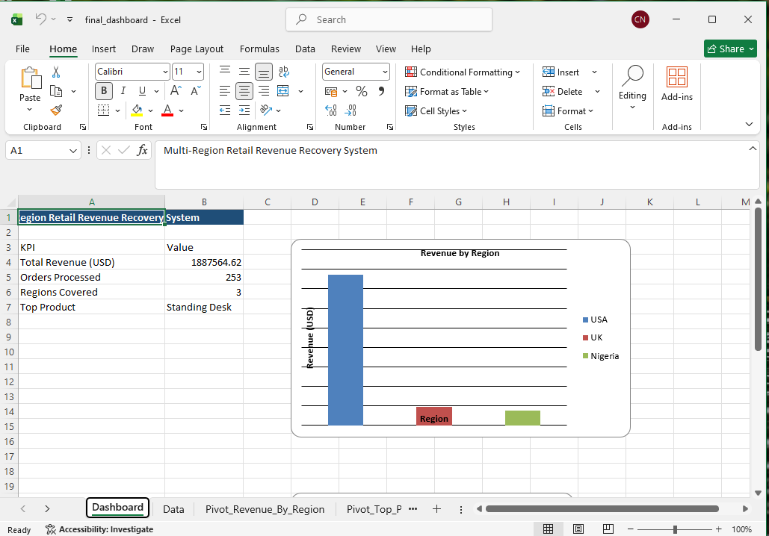Image resolution: width=769 pixels, height=536 pixels.
Task: Select cell B4 with value 1887564.62
Action: click(x=204, y=262)
